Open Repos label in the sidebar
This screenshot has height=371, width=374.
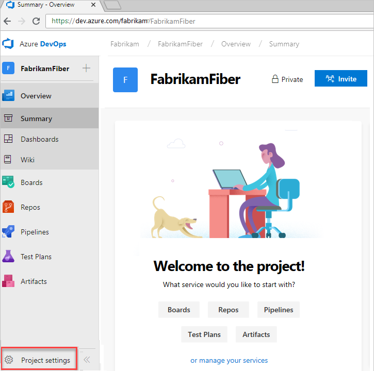pyautogui.click(x=30, y=207)
